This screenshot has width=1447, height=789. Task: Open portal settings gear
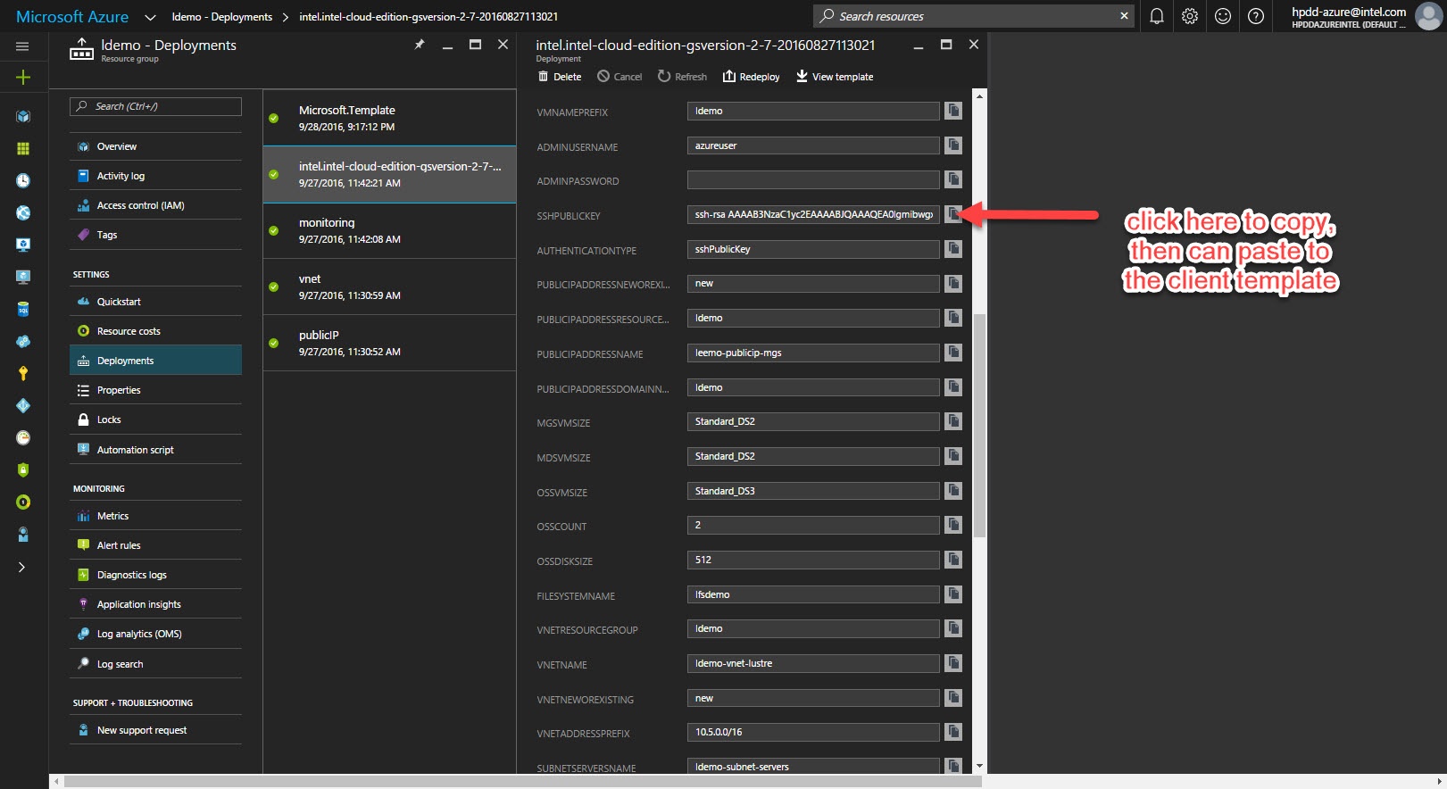tap(1190, 16)
